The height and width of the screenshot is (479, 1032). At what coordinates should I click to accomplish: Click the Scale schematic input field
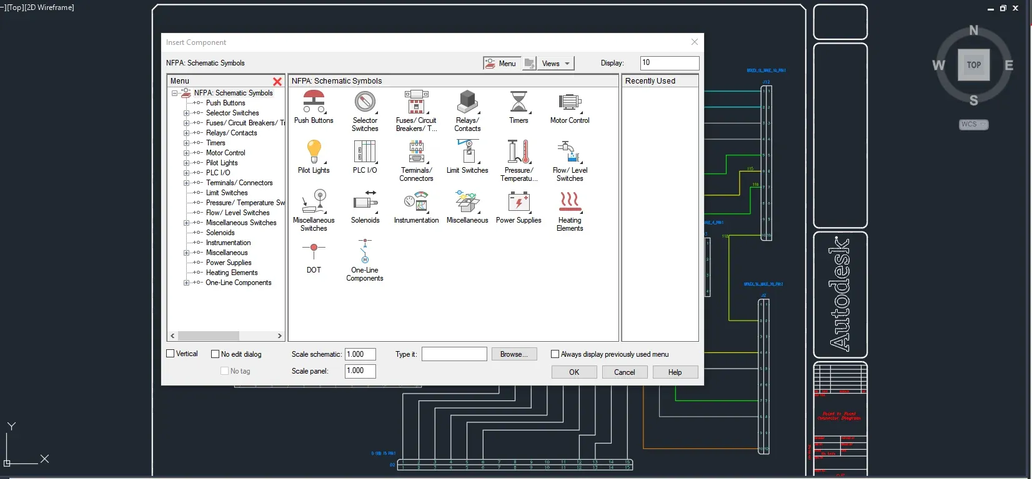pyautogui.click(x=360, y=354)
